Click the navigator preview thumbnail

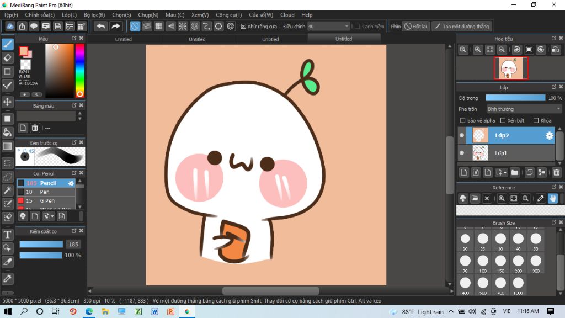point(511,68)
